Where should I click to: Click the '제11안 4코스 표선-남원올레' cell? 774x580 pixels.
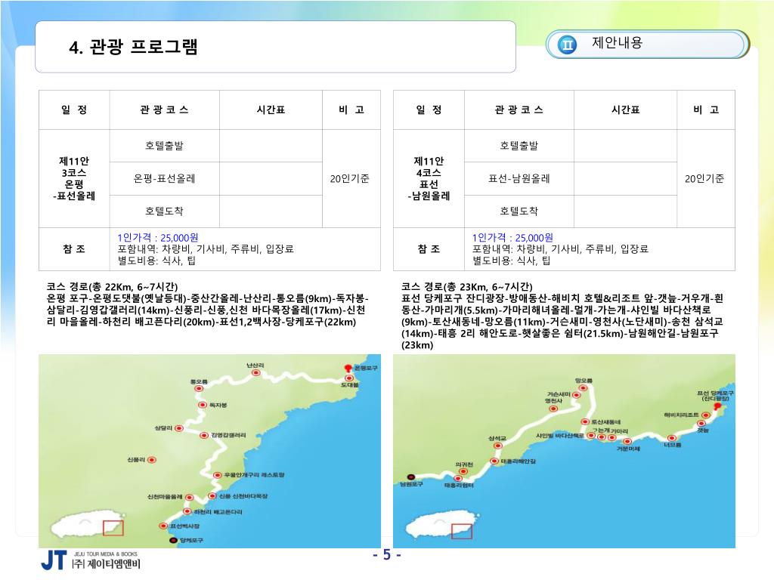click(429, 178)
